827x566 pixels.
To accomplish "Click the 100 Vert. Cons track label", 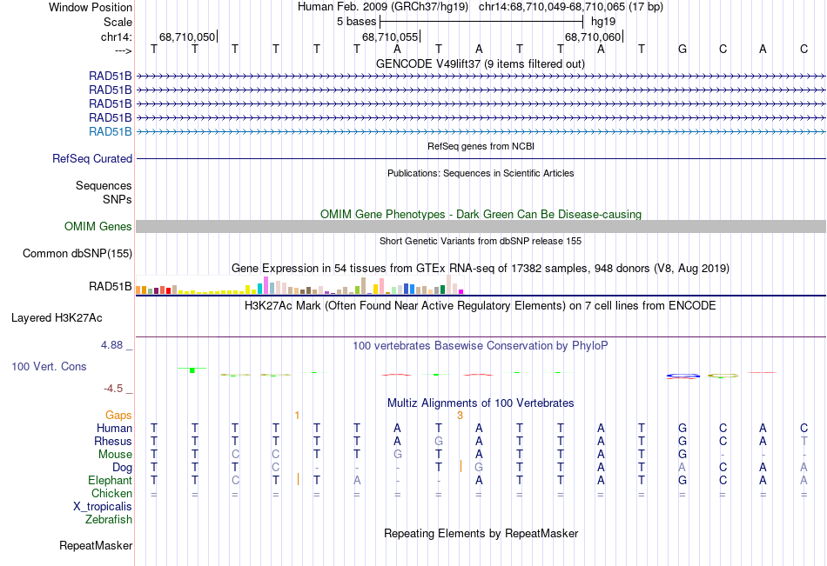I will 49,367.
